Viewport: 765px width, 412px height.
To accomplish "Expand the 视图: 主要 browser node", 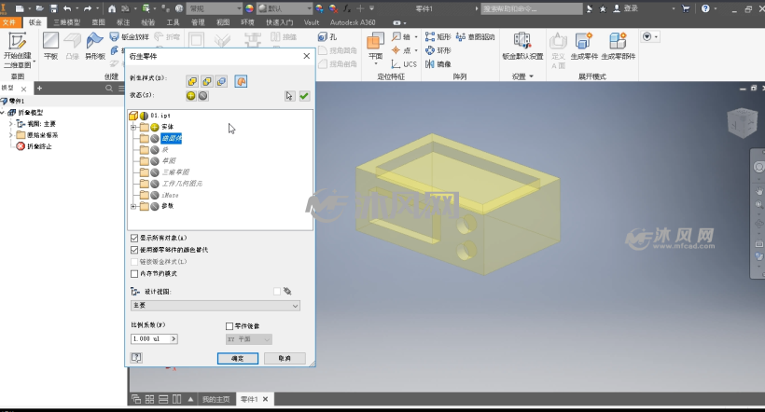I will tap(11, 124).
